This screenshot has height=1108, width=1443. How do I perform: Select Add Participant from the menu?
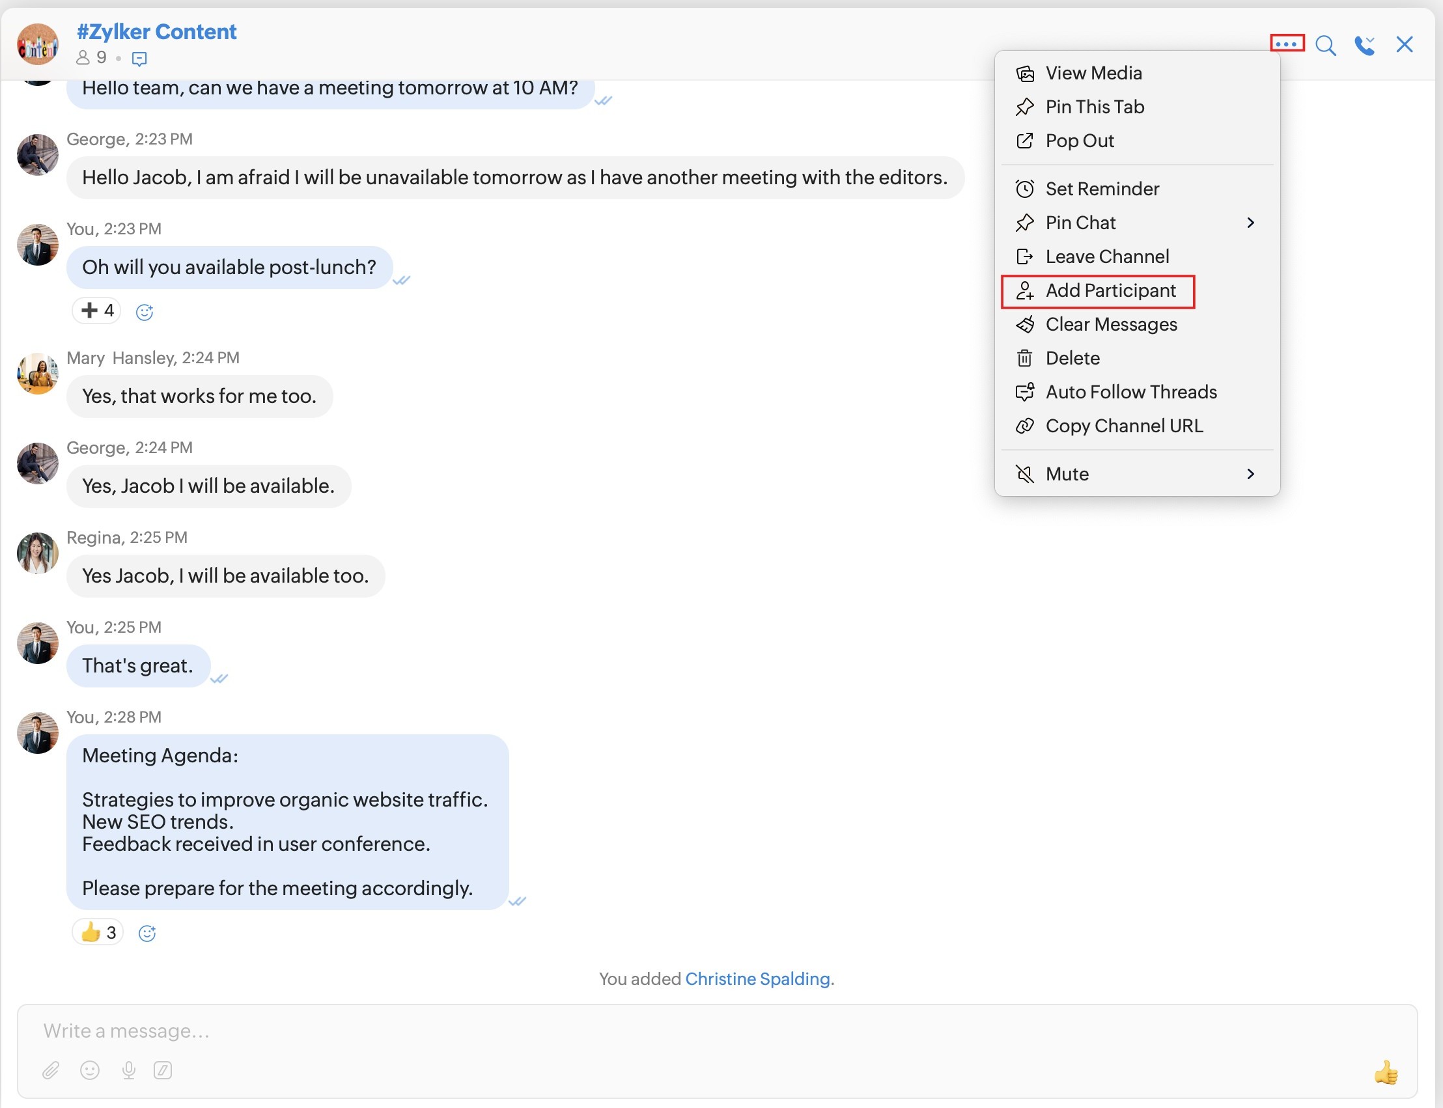click(1110, 291)
